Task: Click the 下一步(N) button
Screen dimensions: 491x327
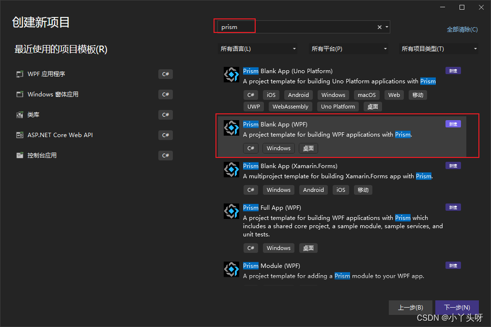Action: 457,308
